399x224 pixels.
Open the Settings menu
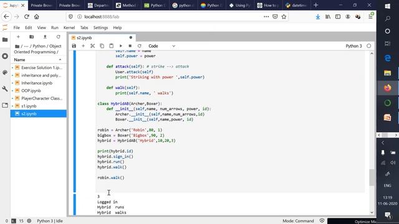pyautogui.click(x=100, y=27)
